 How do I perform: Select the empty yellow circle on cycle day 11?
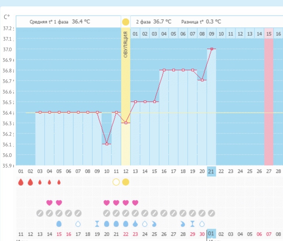tap(116, 182)
